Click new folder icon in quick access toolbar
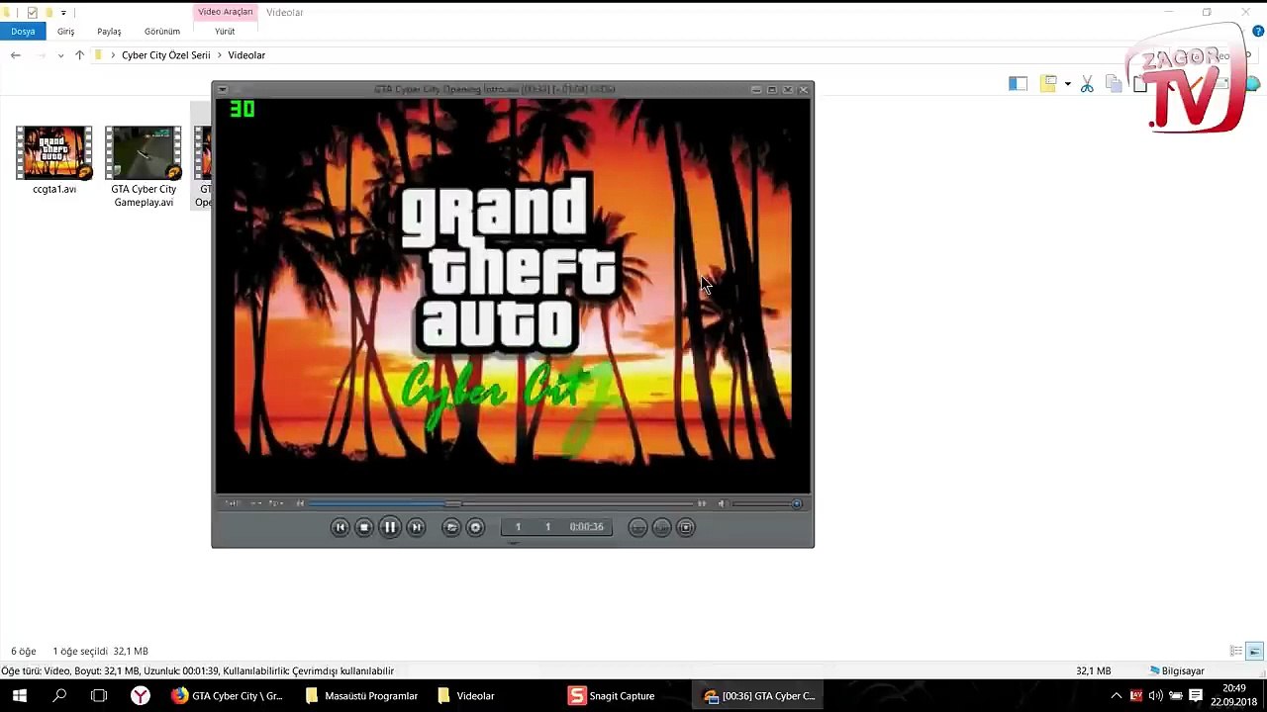Screen dimensions: 1267x712 click(49, 12)
